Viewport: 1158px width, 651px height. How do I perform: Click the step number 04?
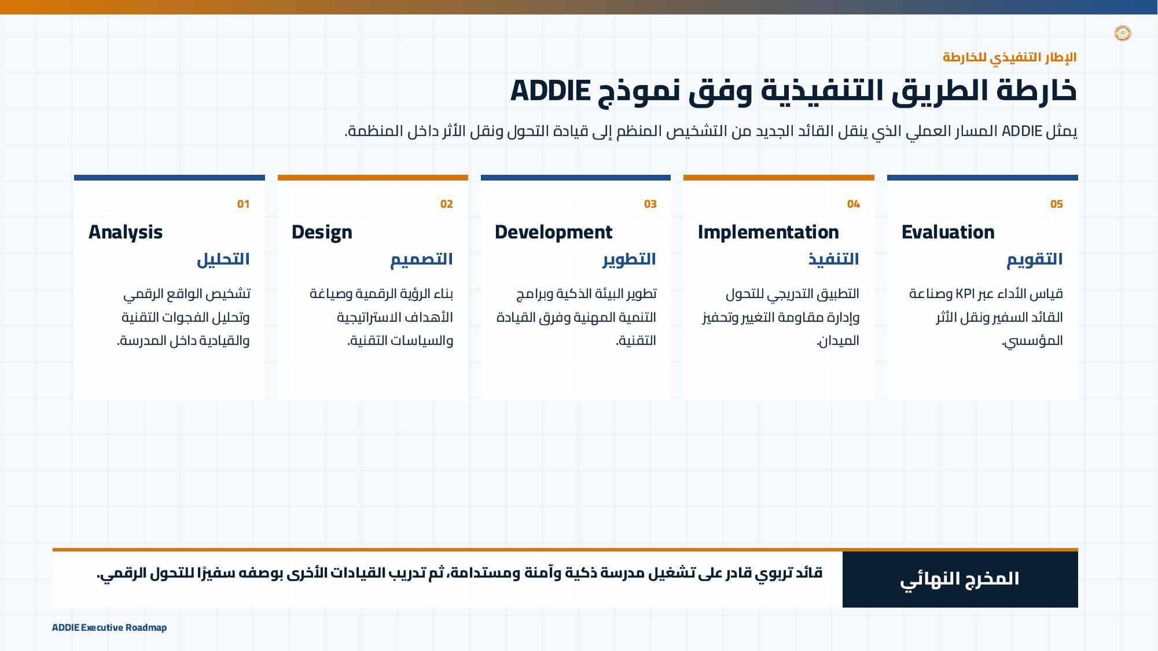click(854, 204)
